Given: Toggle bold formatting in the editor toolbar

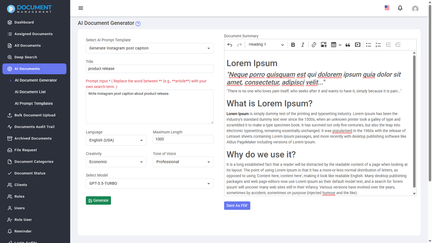Looking at the screenshot, I should (293, 45).
